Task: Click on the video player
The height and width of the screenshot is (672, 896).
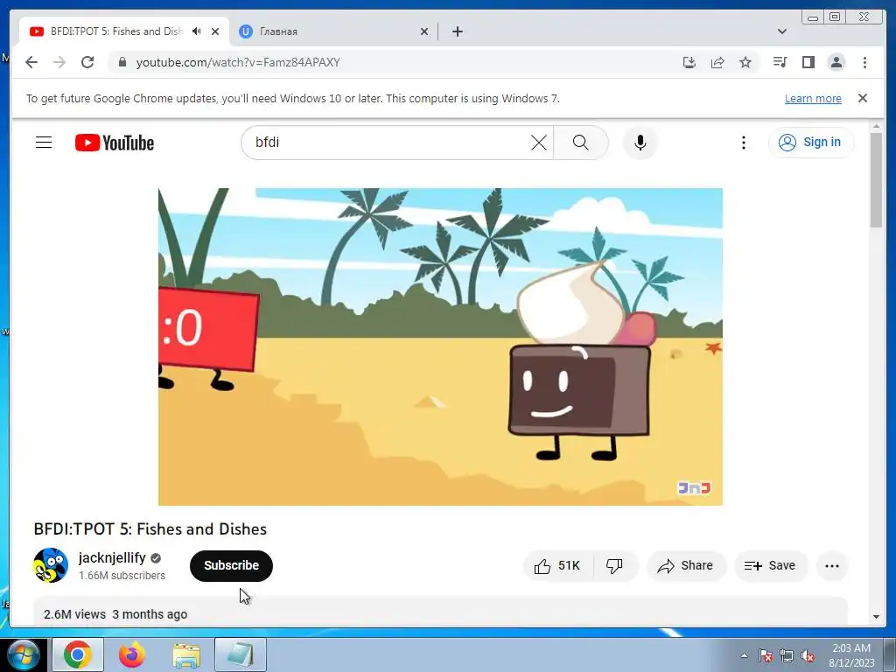Action: click(x=440, y=346)
